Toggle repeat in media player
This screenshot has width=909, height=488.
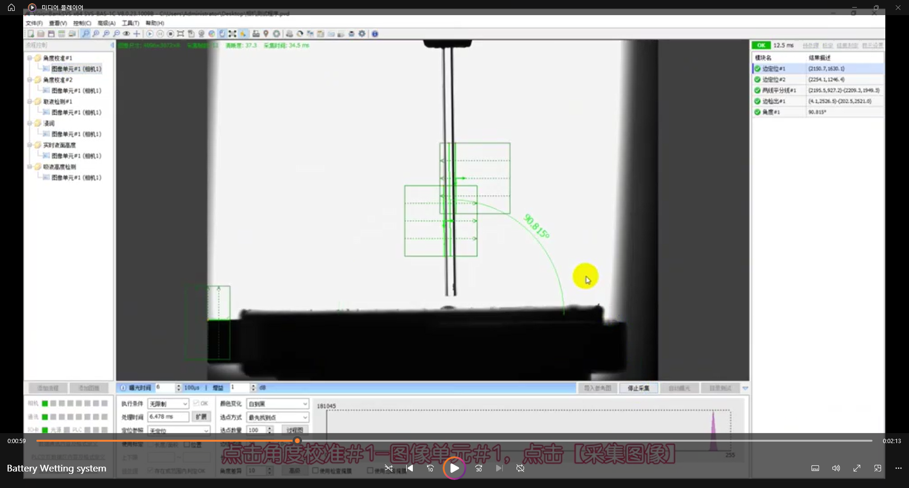click(520, 468)
